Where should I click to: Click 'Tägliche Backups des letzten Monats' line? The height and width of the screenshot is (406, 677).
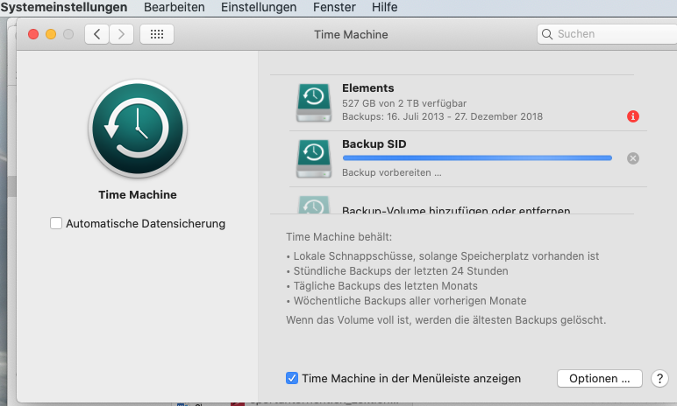(x=382, y=286)
